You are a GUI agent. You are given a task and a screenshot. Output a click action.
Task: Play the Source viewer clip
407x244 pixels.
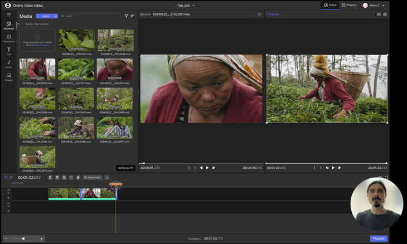(207, 168)
